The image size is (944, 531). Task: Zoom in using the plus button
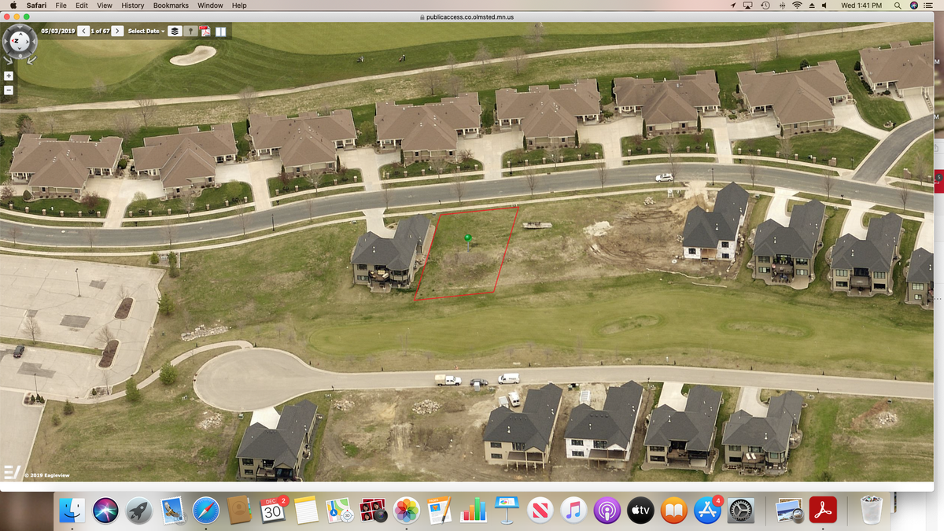(x=8, y=76)
